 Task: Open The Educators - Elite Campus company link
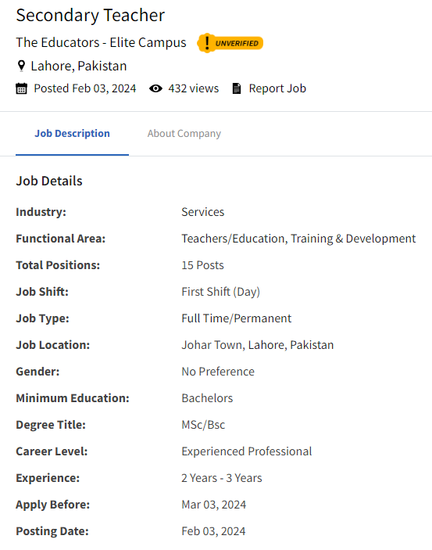point(101,42)
